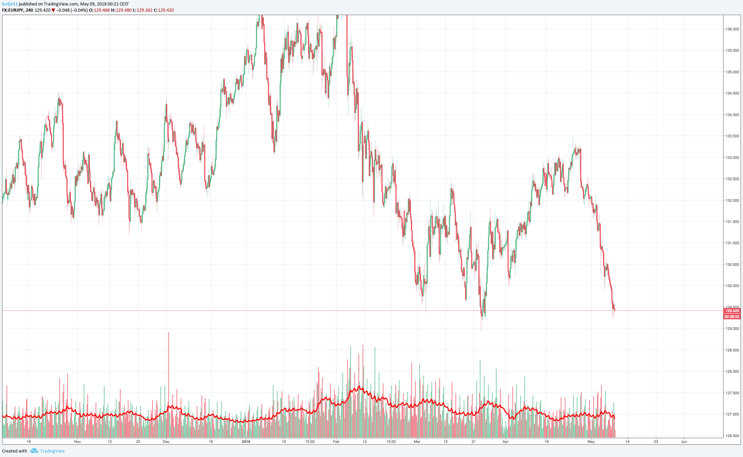The width and height of the screenshot is (743, 457).
Task: Open the botje11 author link
Action: click(10, 4)
